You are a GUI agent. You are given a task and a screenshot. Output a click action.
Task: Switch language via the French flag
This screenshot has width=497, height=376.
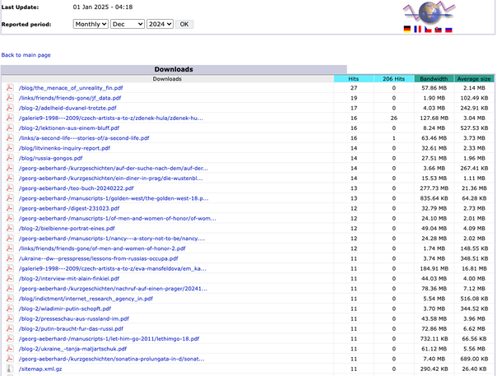point(418,29)
